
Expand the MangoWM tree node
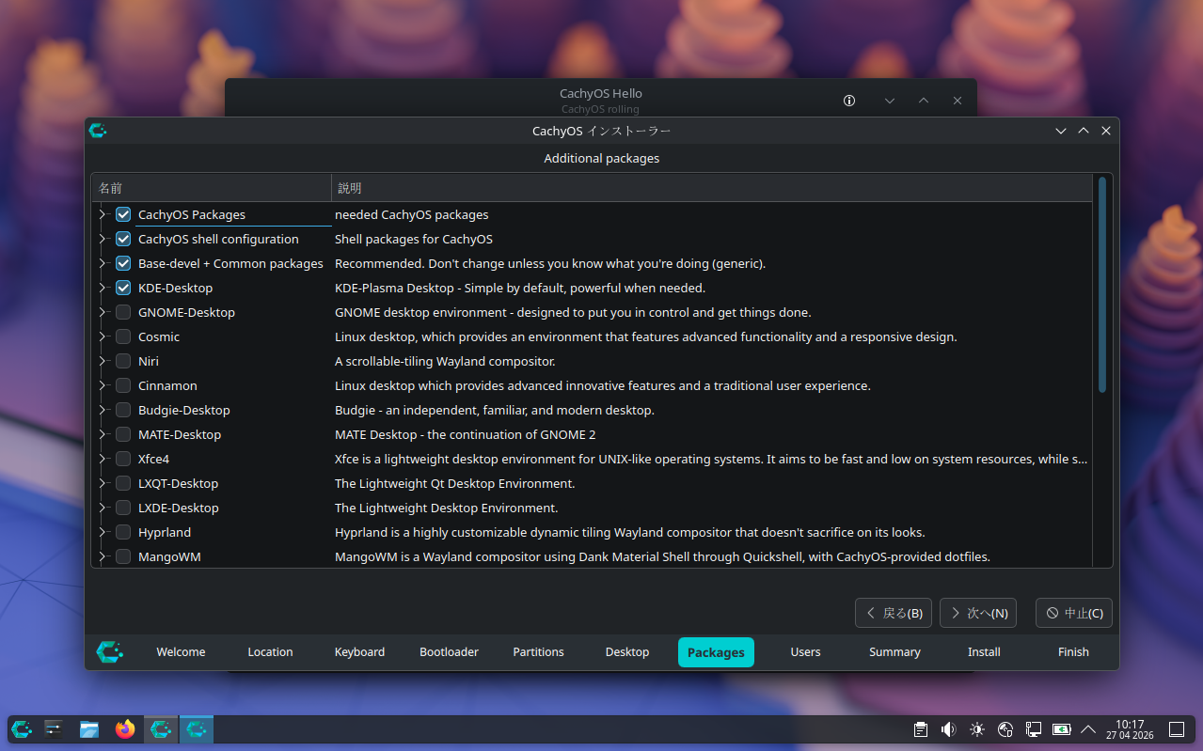(x=103, y=556)
